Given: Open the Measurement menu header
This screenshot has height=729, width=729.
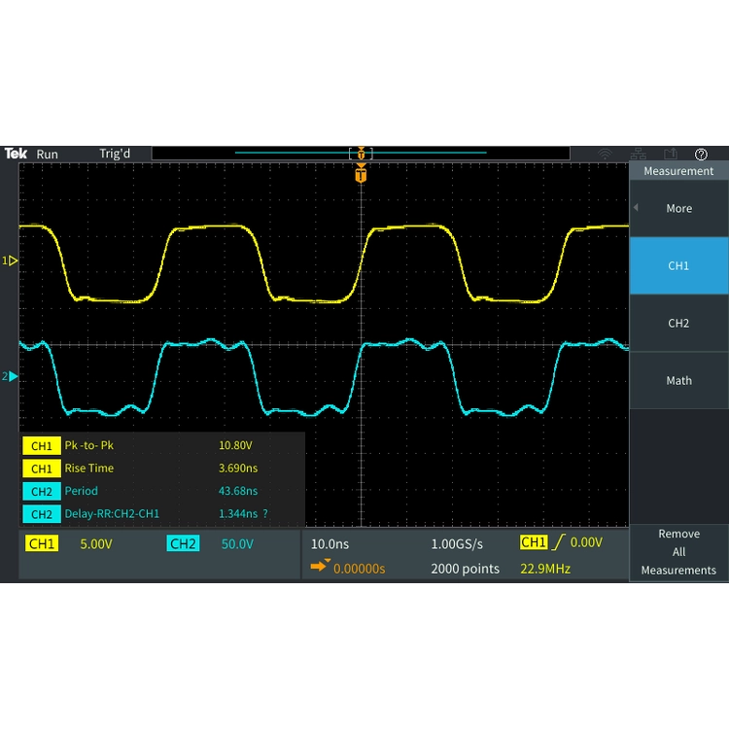Looking at the screenshot, I should pos(678,171).
